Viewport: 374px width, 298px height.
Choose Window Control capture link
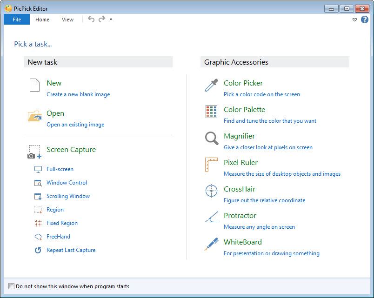click(67, 183)
